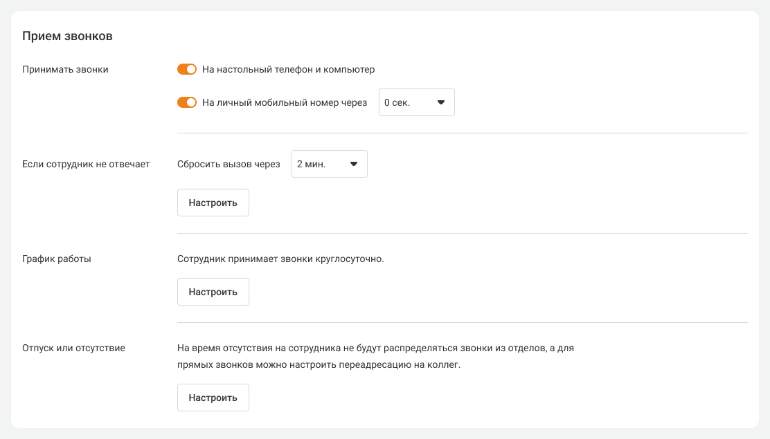Expand the "2 мин." call reset dropdown
This screenshot has height=439, width=770.
click(329, 164)
